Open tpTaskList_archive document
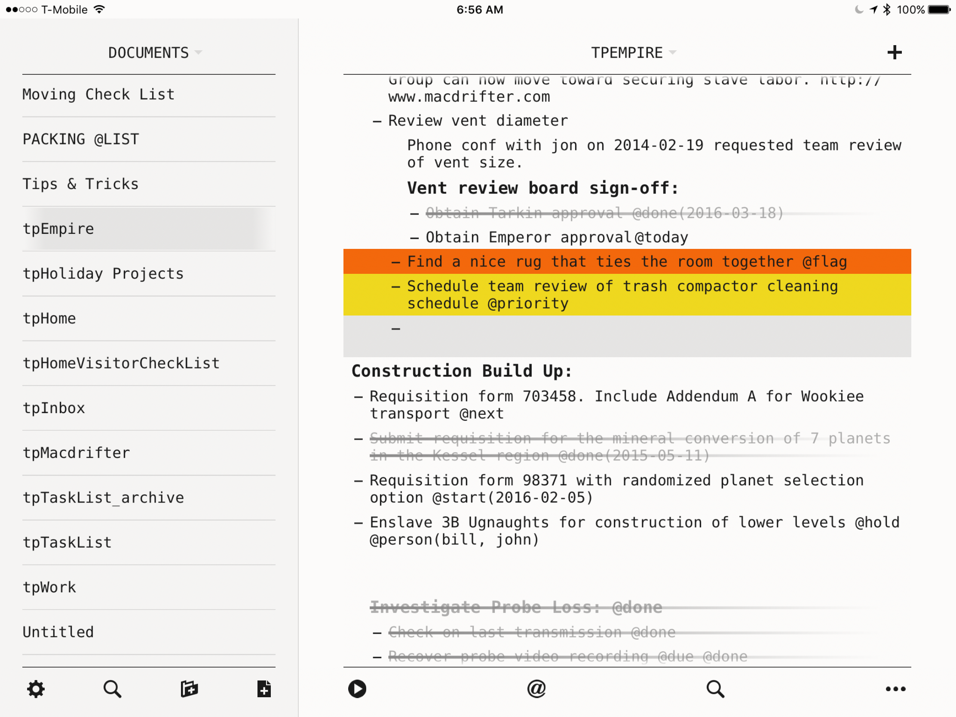Screen dimensions: 956x717 pos(149,498)
